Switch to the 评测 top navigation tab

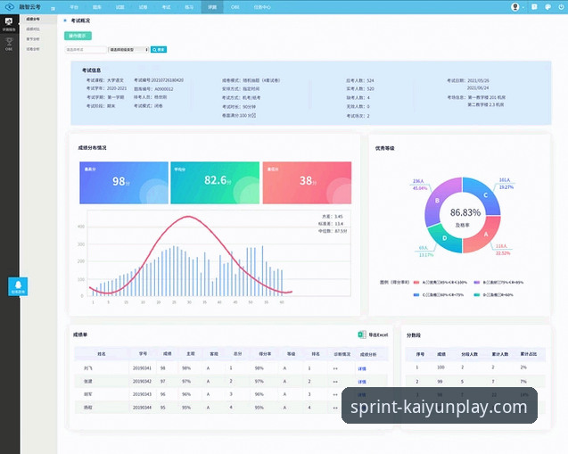click(212, 6)
